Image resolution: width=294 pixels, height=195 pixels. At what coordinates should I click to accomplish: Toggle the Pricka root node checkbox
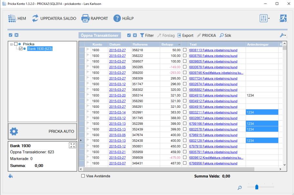coord(16,44)
